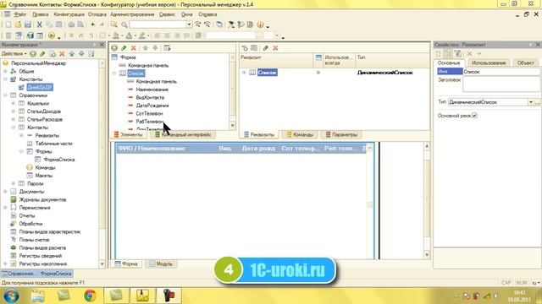This screenshot has height=304, width=542.
Task: Toggle the Основной реквизит checkbox
Action: pyautogui.click(x=474, y=116)
